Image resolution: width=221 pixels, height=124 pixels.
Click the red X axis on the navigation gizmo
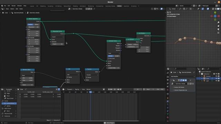219,16
